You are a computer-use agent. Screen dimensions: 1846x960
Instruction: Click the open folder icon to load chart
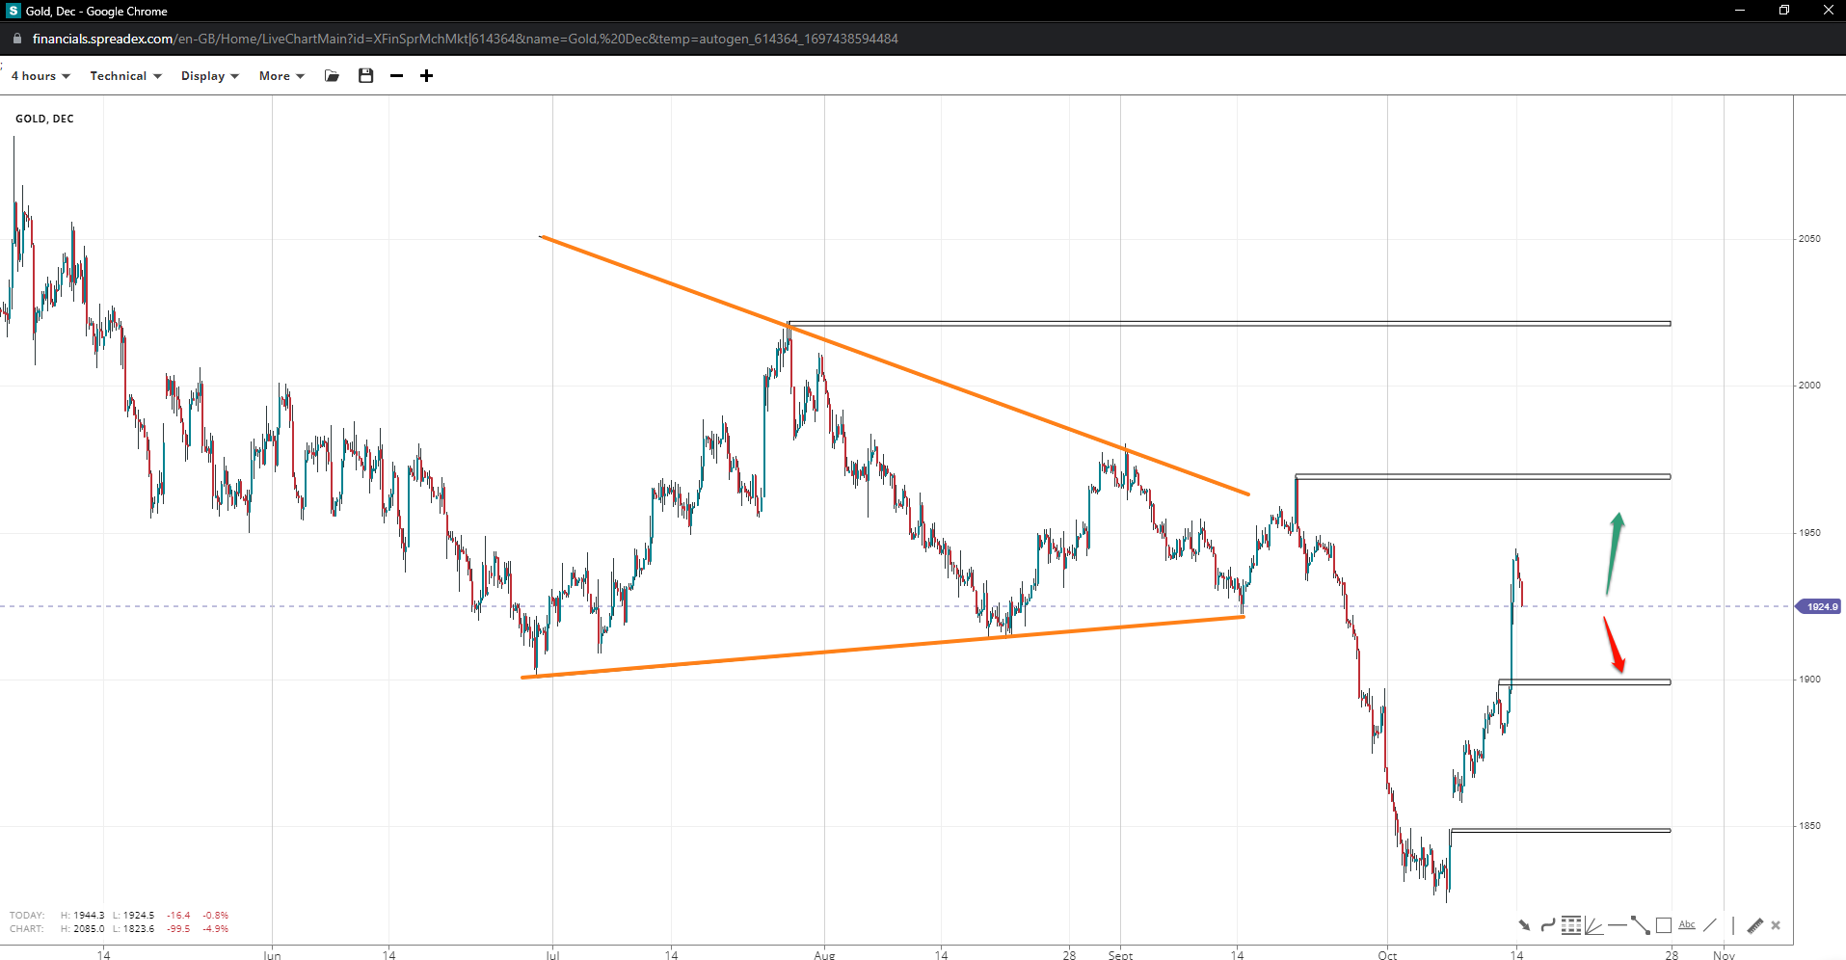[333, 76]
